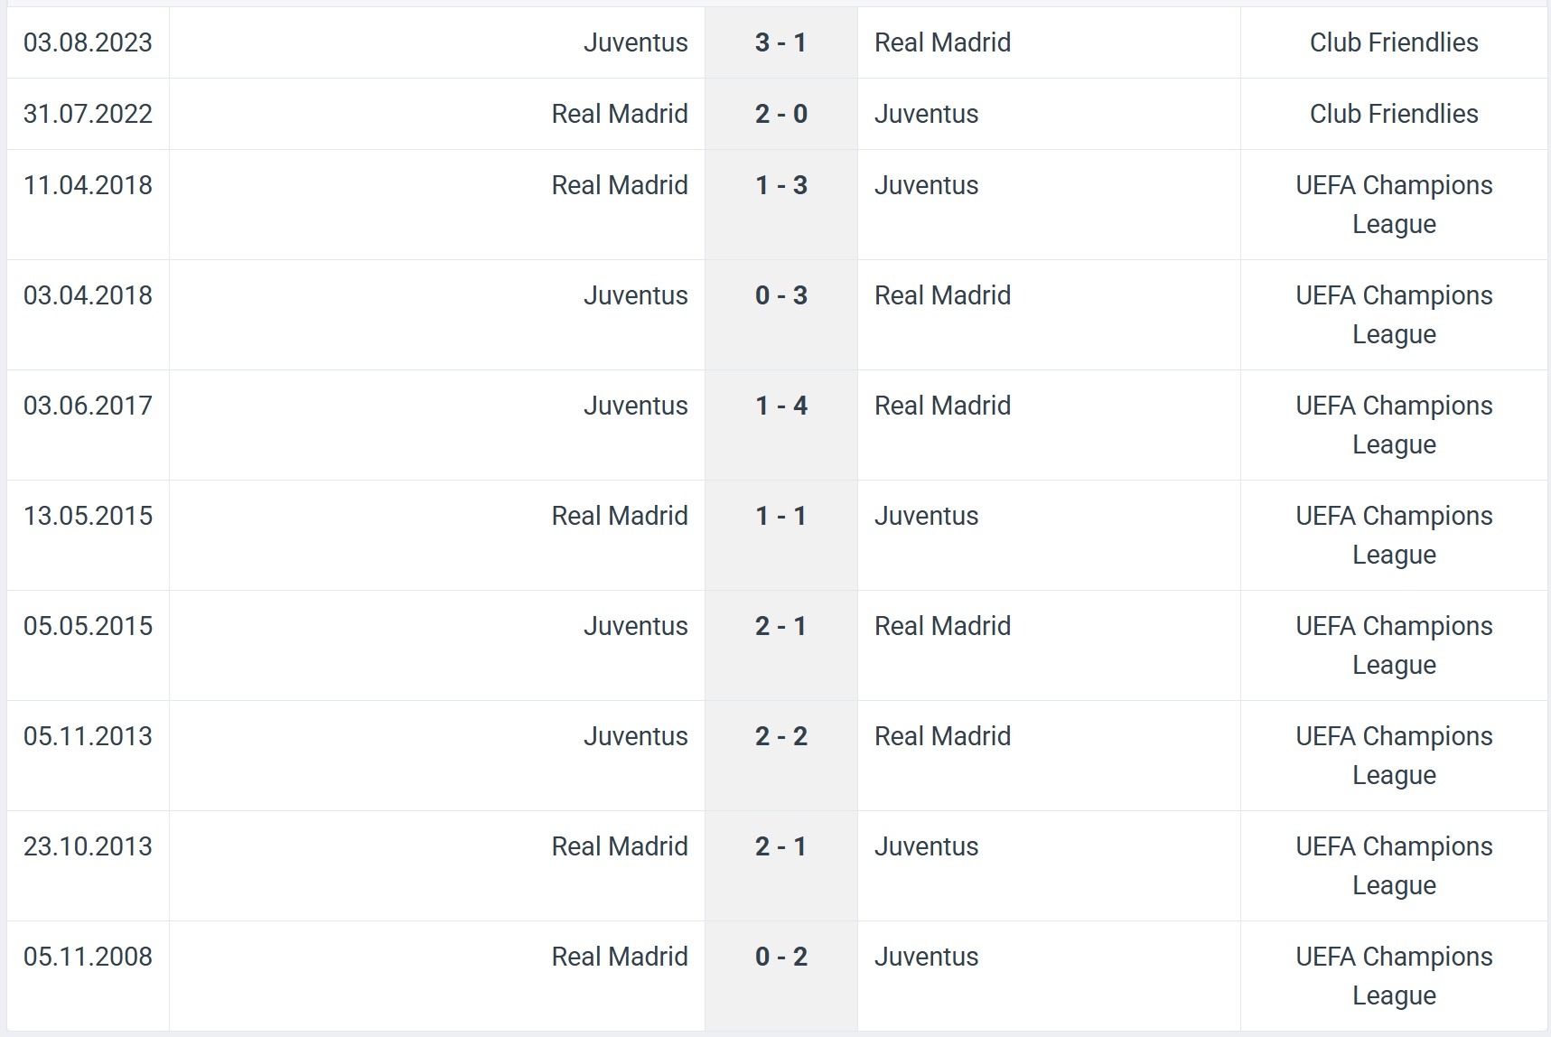1551x1037 pixels.
Task: Select Real Madrid away team on 03.06.2017
Action: pos(942,406)
